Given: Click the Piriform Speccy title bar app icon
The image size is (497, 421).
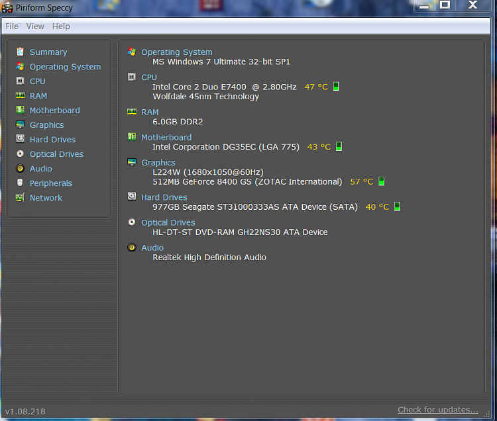Looking at the screenshot, I should click(x=7, y=7).
